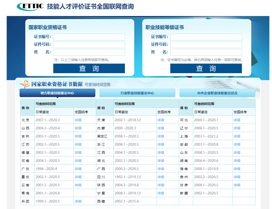Open the 中央企业职业技能鉴定试点 tab

tap(217, 93)
